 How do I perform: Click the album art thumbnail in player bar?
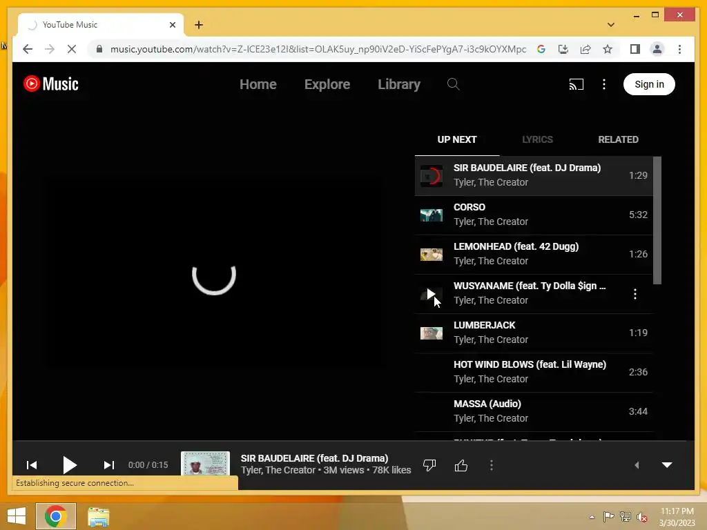click(x=205, y=463)
